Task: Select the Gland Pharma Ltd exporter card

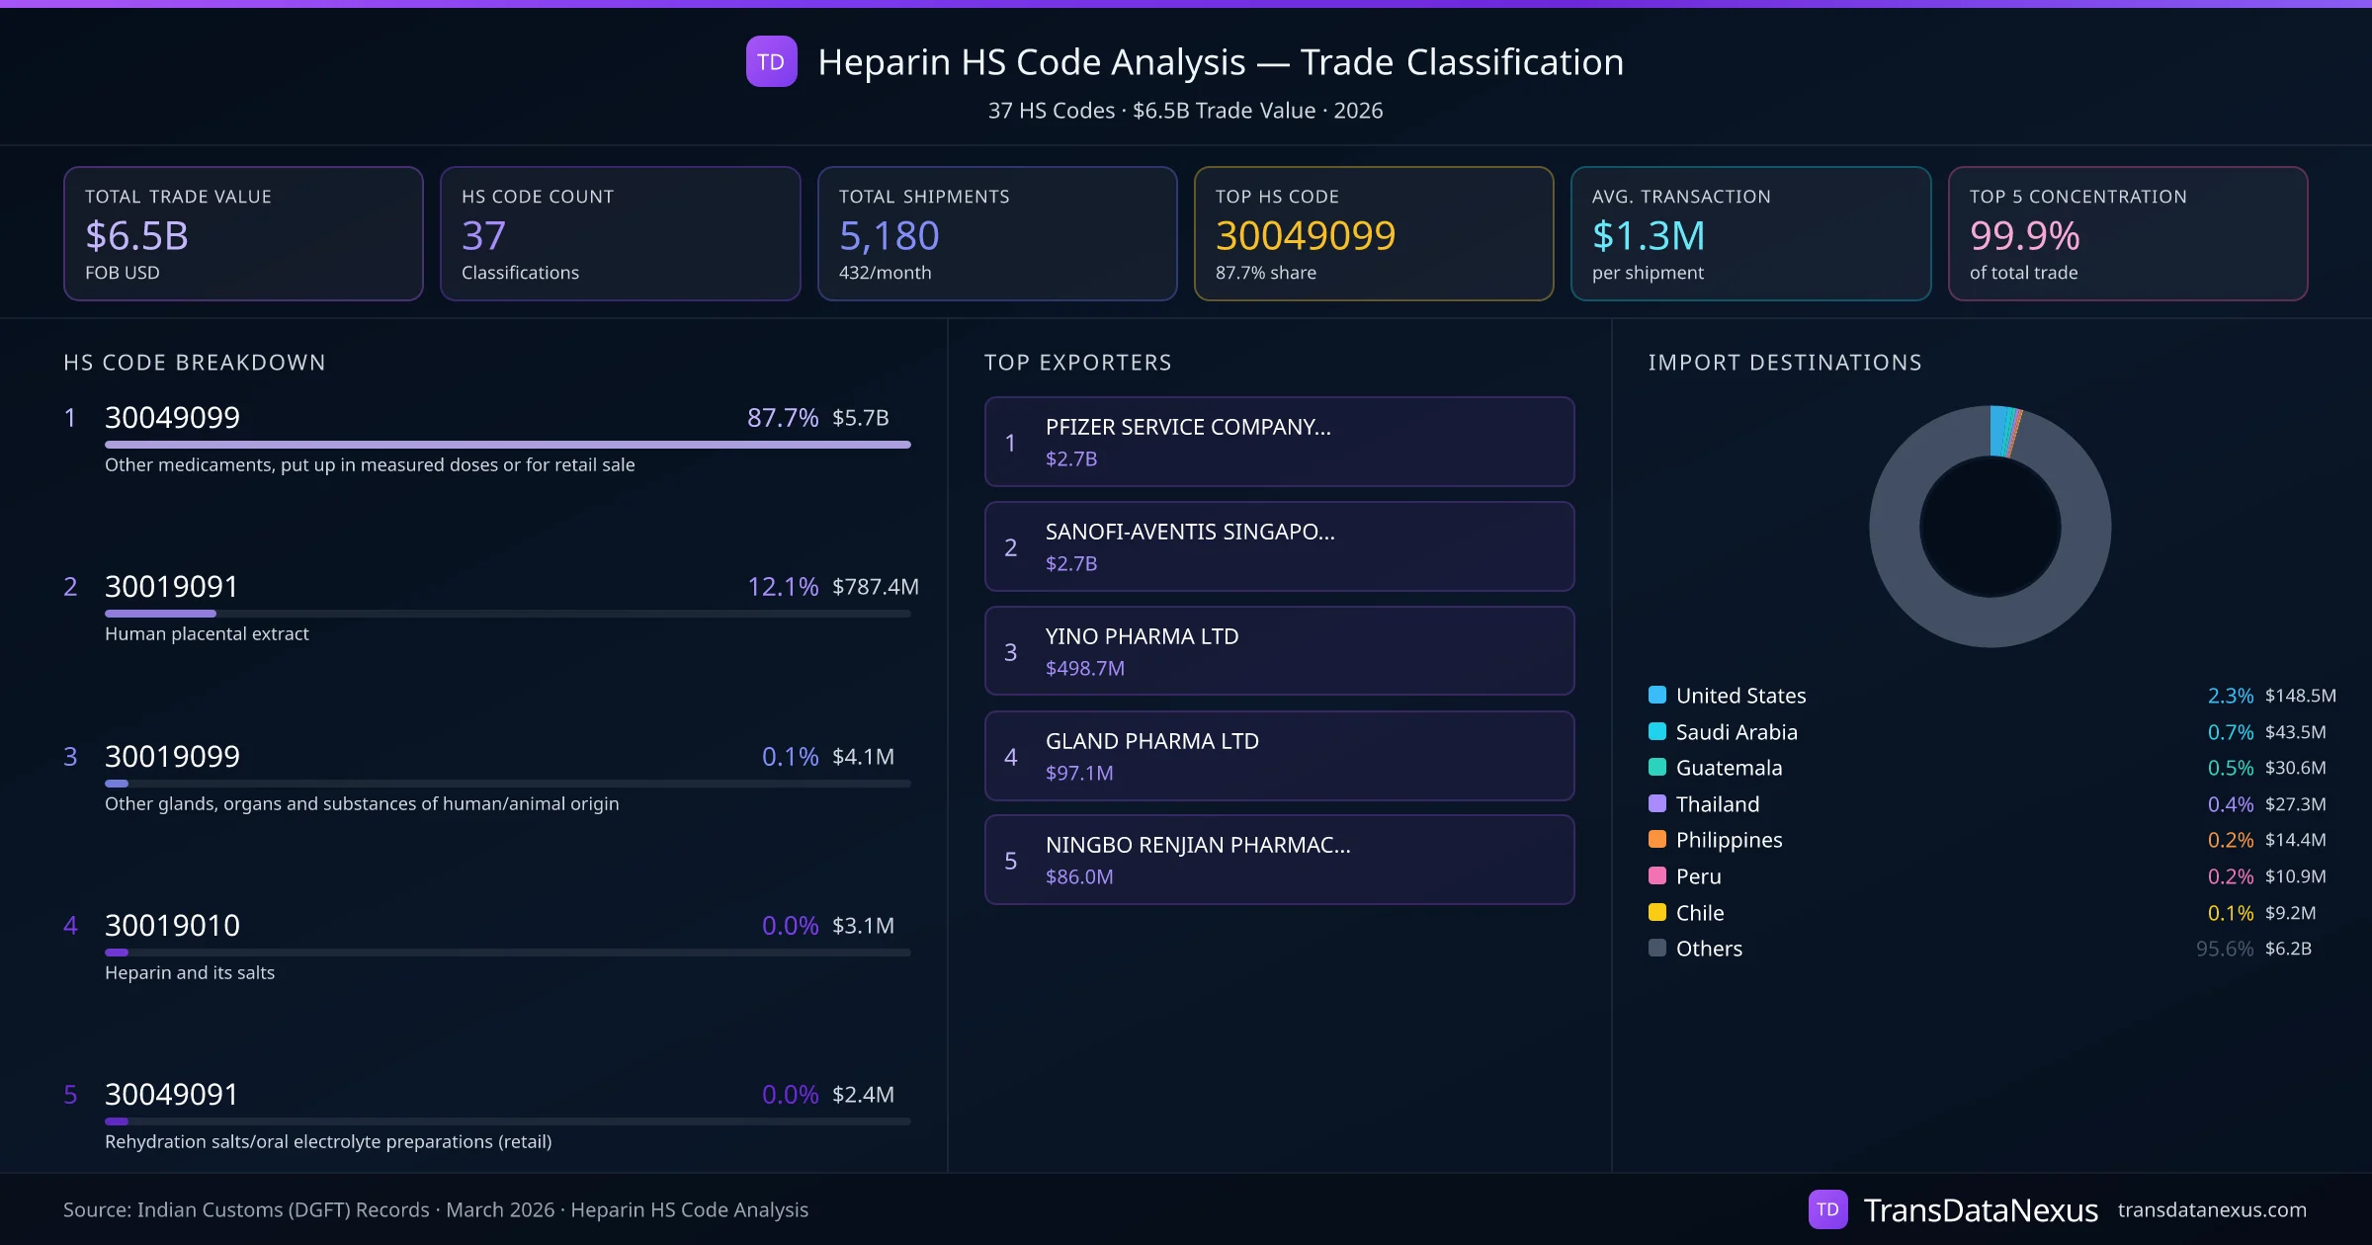Action: 1279,756
